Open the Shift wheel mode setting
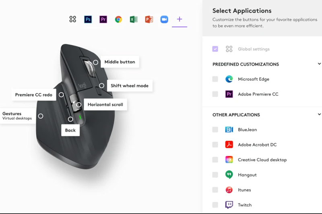Screen dimensions: 322x214 click(130, 86)
